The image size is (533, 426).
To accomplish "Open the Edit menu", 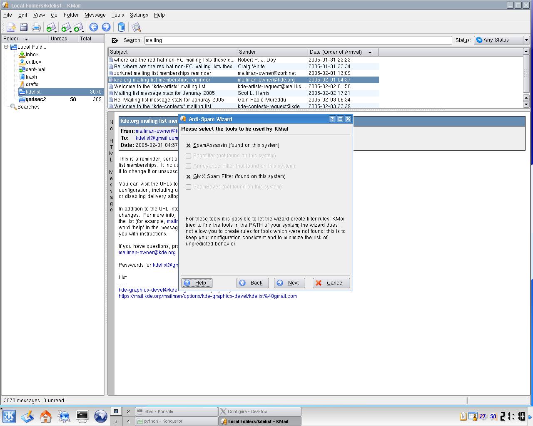I will coord(23,15).
